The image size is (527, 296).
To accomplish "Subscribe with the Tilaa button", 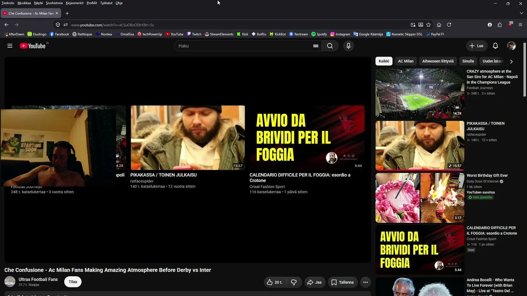I will coord(73,282).
